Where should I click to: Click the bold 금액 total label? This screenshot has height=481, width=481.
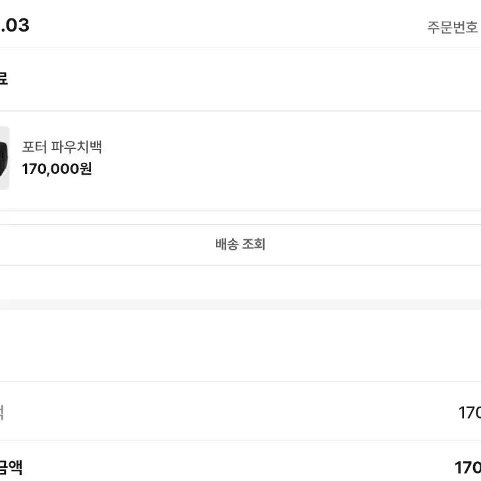tap(11, 468)
